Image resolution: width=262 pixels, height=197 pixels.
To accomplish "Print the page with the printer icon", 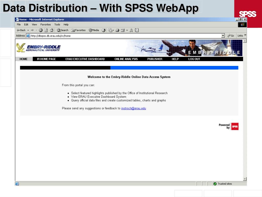I will [117, 30].
